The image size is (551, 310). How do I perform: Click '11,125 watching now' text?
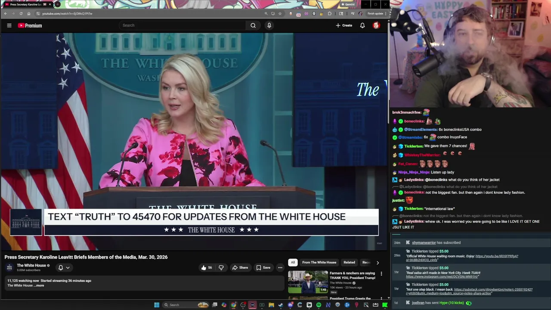(x=23, y=281)
